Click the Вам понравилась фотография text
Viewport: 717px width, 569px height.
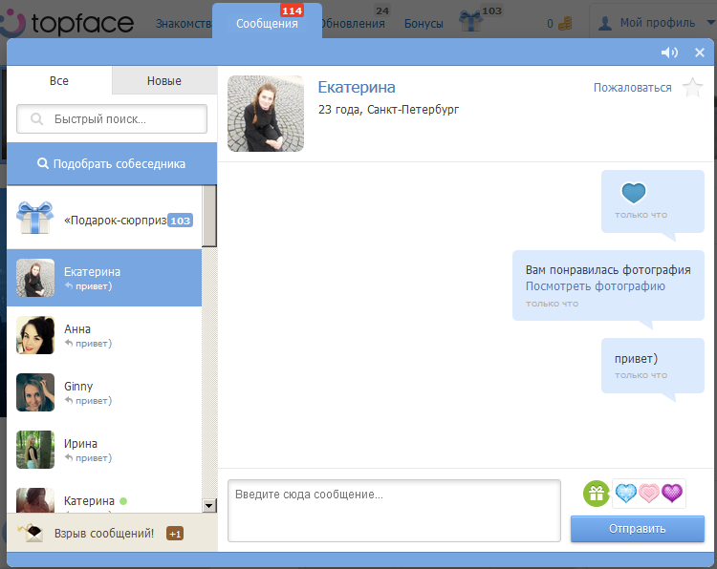pyautogui.click(x=608, y=270)
